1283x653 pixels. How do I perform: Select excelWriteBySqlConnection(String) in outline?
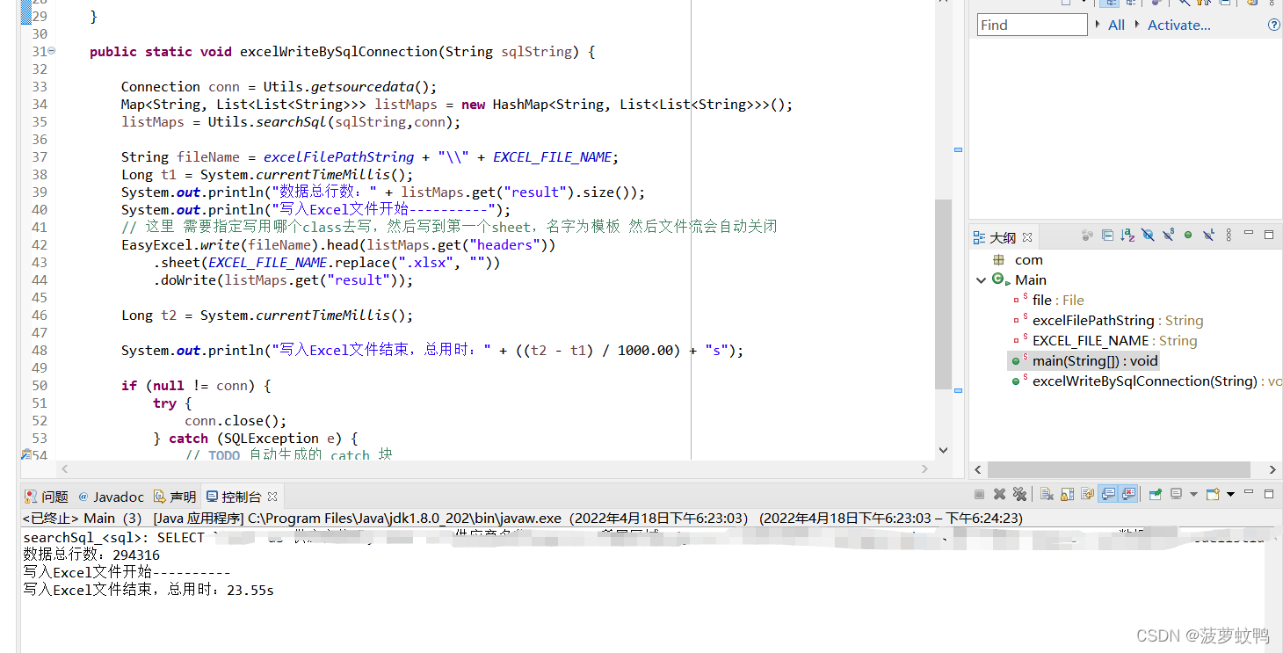coord(1147,381)
